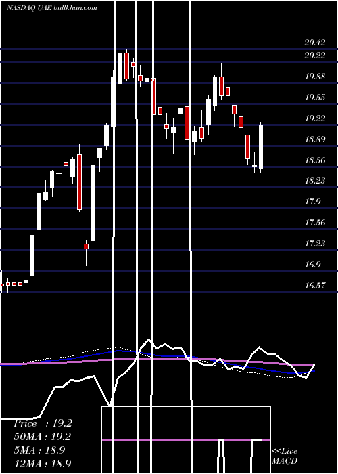Click the 19.55 price axis label
The width and height of the screenshot is (338, 474).
[315, 98]
